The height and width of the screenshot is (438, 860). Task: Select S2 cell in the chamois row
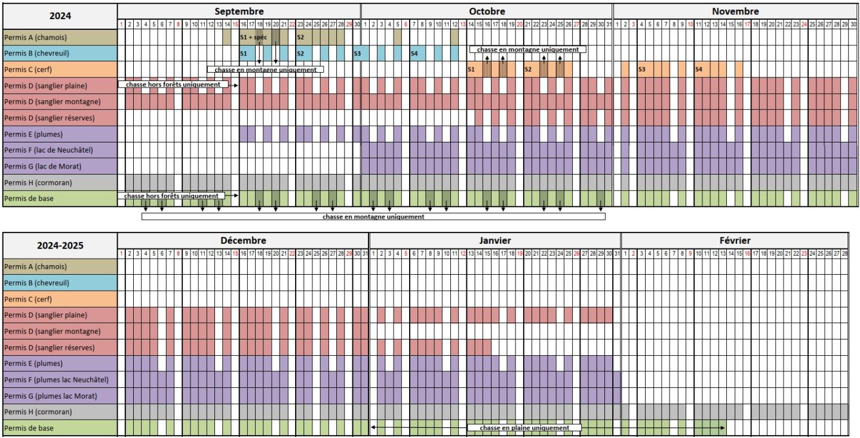coord(300,37)
